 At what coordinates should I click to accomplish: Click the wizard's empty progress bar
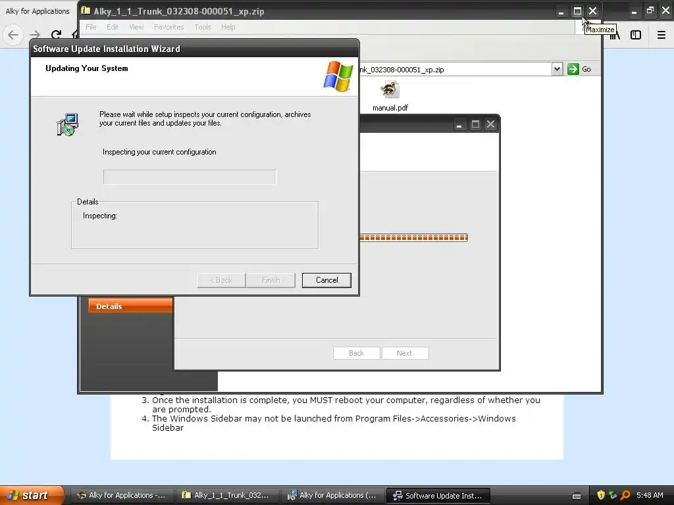tap(190, 177)
